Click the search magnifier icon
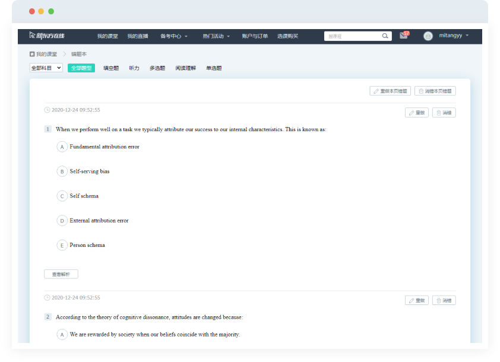Screen dimensions: 500x362 point(385,36)
